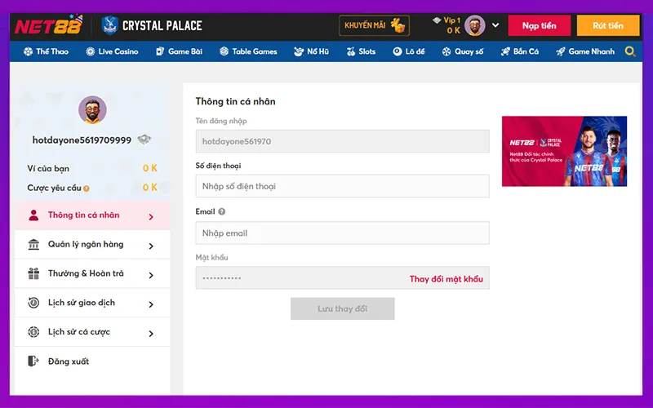Expand the account dropdown arrow in header

coord(495,25)
